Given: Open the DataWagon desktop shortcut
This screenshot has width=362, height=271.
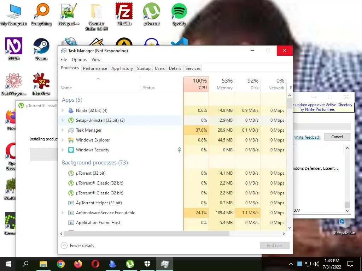Looking at the screenshot, I should [14, 84].
